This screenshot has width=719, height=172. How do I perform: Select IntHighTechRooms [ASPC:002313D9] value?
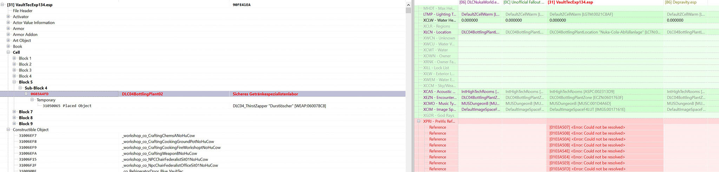(x=582, y=92)
